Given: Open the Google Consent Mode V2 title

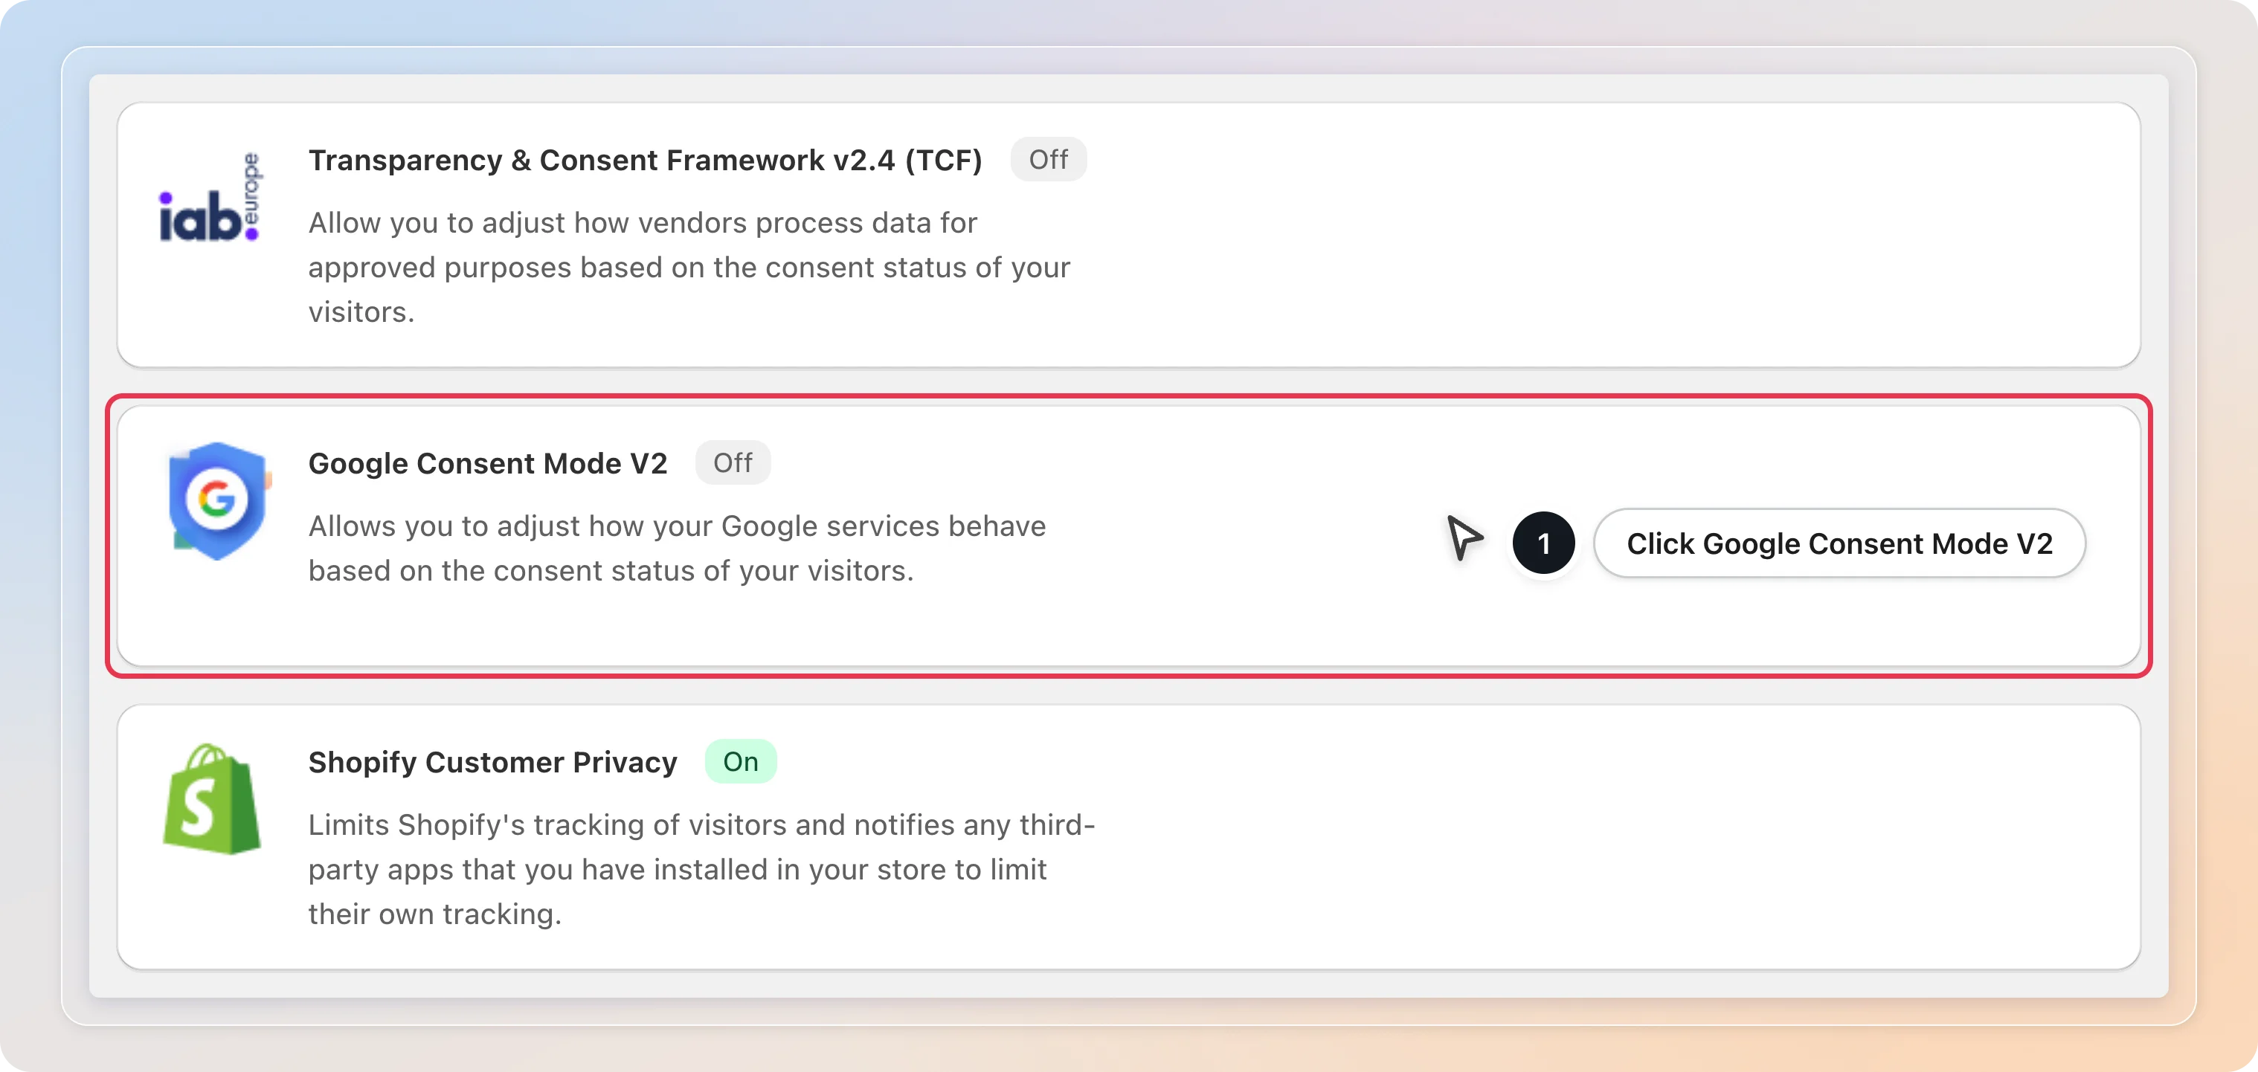Looking at the screenshot, I should tap(488, 463).
